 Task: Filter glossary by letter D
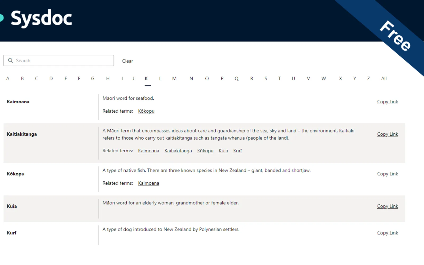click(51, 78)
